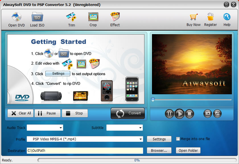Click the 'Getting Started' heading
The height and width of the screenshot is (164, 239).
coord(59,42)
